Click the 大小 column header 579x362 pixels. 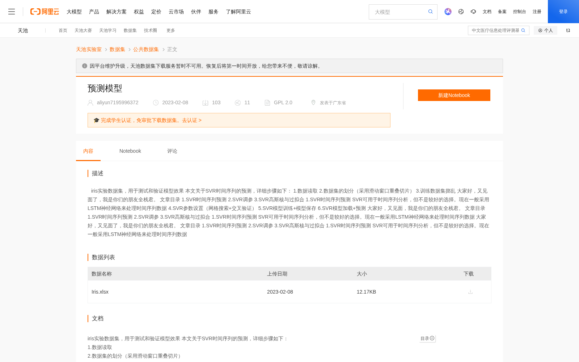coord(362,274)
